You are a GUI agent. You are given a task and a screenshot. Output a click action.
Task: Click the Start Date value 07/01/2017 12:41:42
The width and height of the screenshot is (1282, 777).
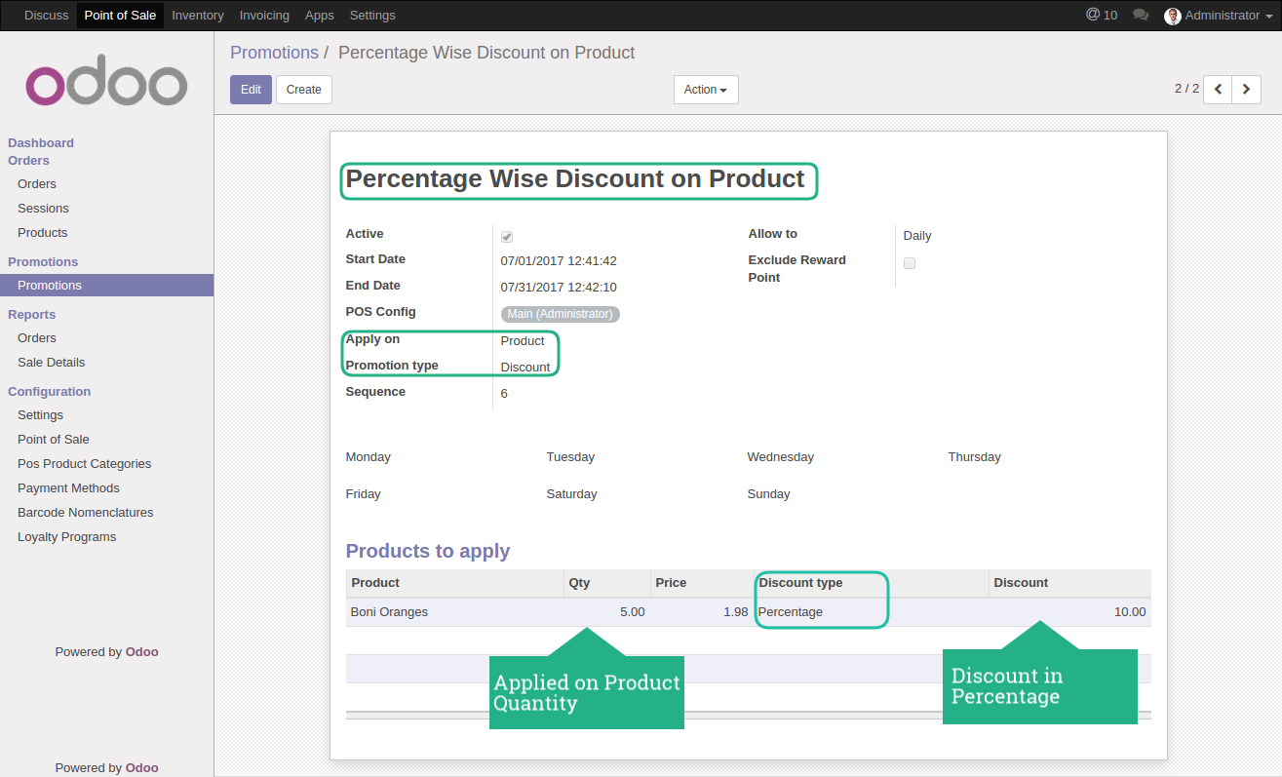click(559, 261)
